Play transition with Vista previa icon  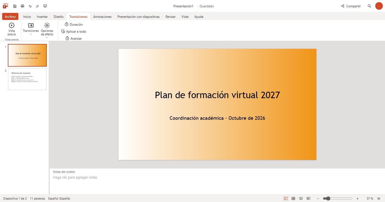(12, 25)
